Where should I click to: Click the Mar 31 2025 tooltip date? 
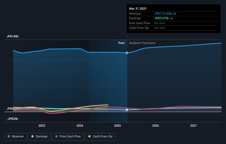point(138,9)
